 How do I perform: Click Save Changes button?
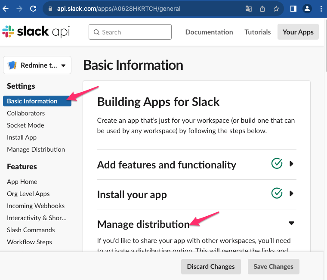pos(273,267)
